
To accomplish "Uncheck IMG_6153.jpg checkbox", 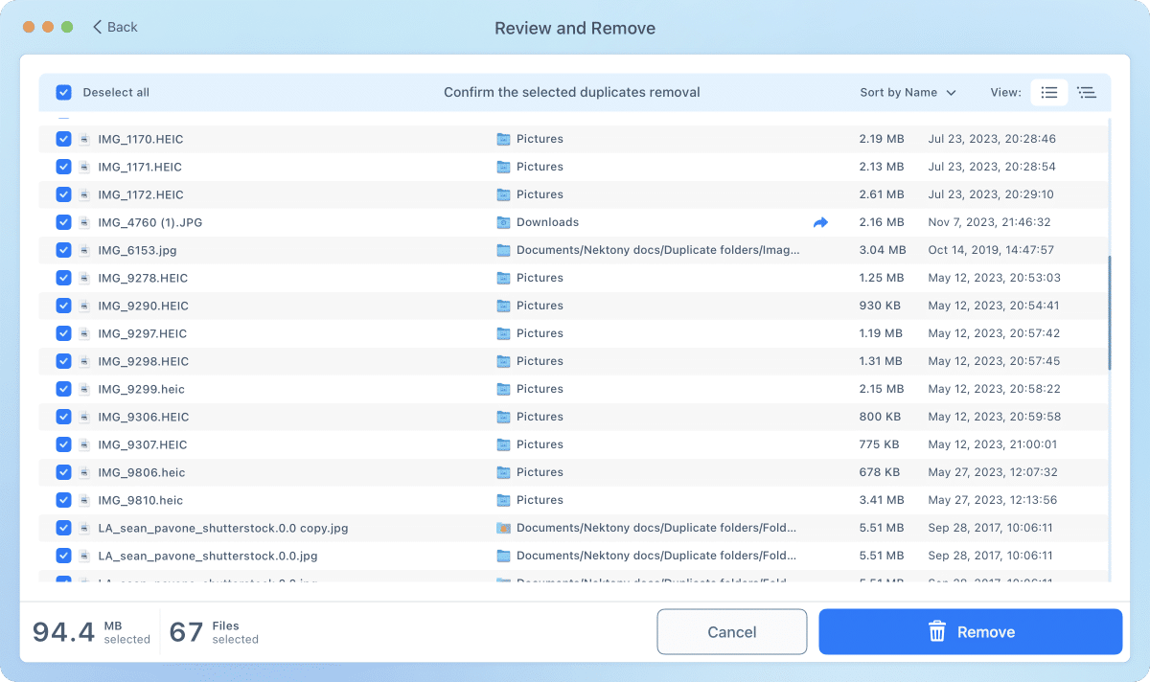I will (64, 250).
